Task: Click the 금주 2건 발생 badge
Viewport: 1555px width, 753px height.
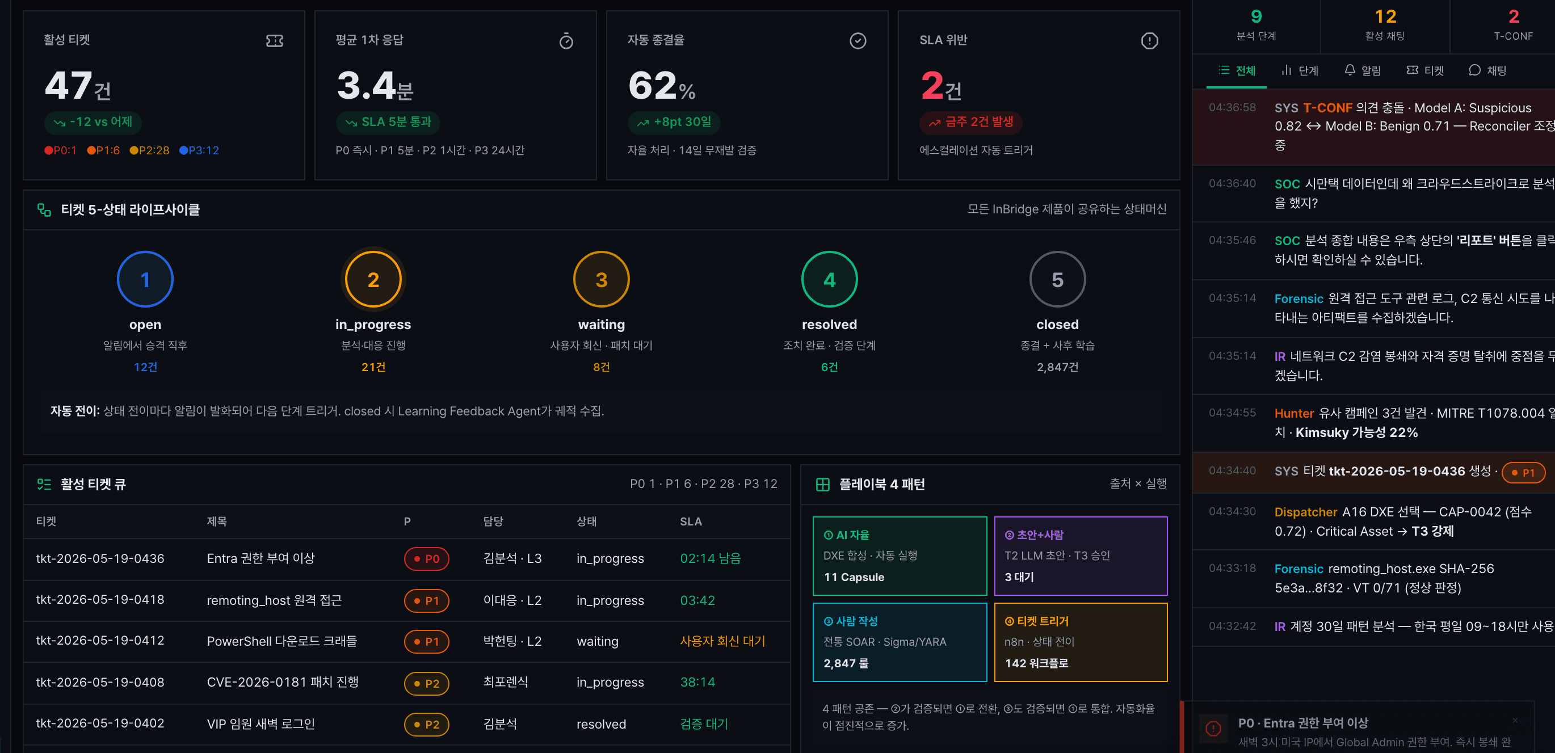Action: click(970, 122)
